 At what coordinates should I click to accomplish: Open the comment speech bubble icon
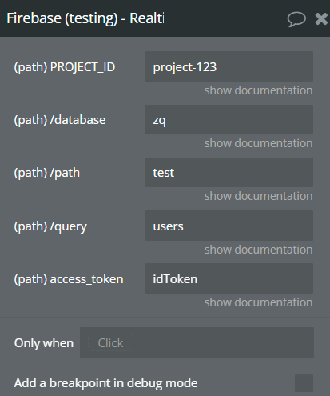coord(296,19)
